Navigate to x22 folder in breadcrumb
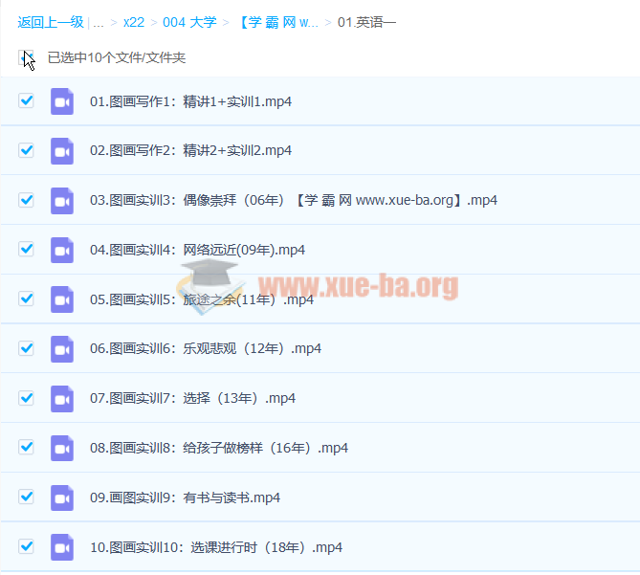The image size is (640, 575). [x=134, y=21]
